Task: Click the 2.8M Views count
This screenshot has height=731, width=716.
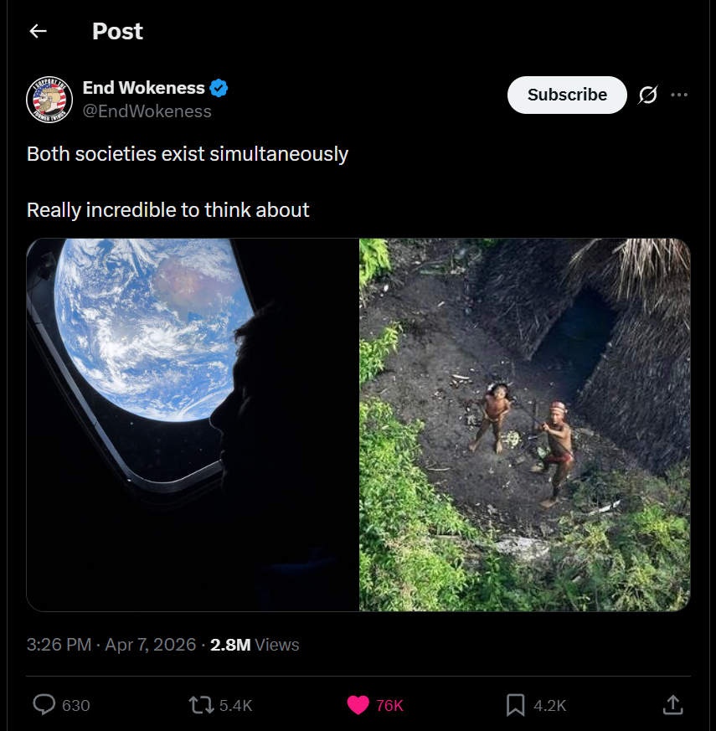Action: 254,645
